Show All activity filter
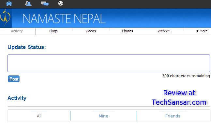Screen dimensions: 211x124 click(39, 116)
